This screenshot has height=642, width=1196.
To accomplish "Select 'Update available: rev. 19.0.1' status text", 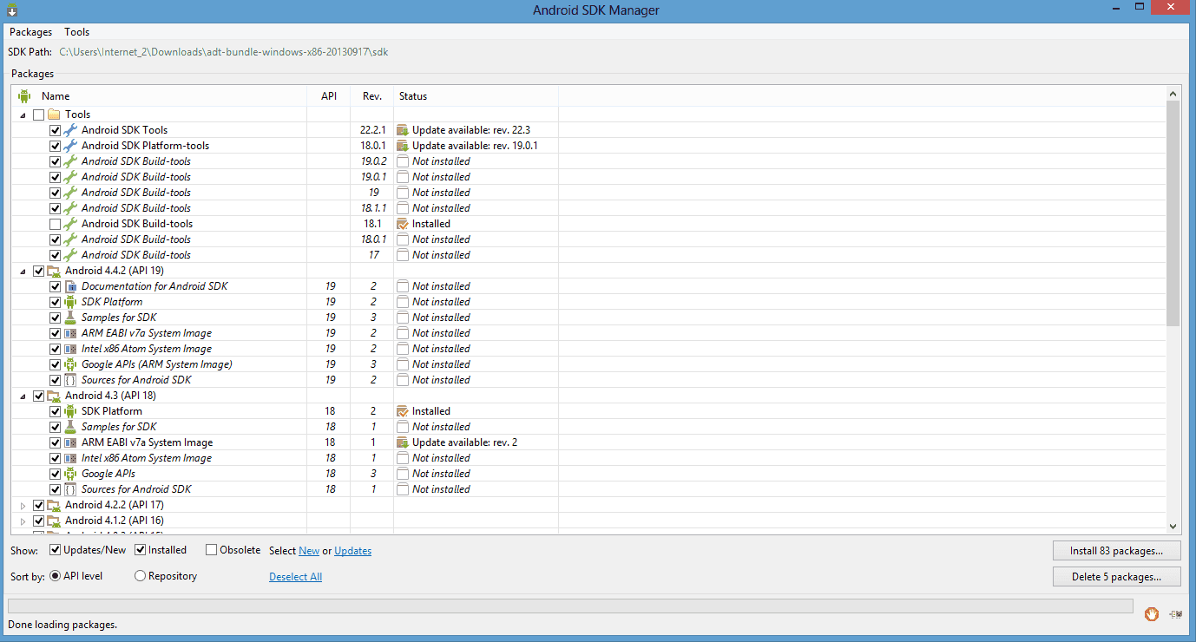I will coord(475,146).
